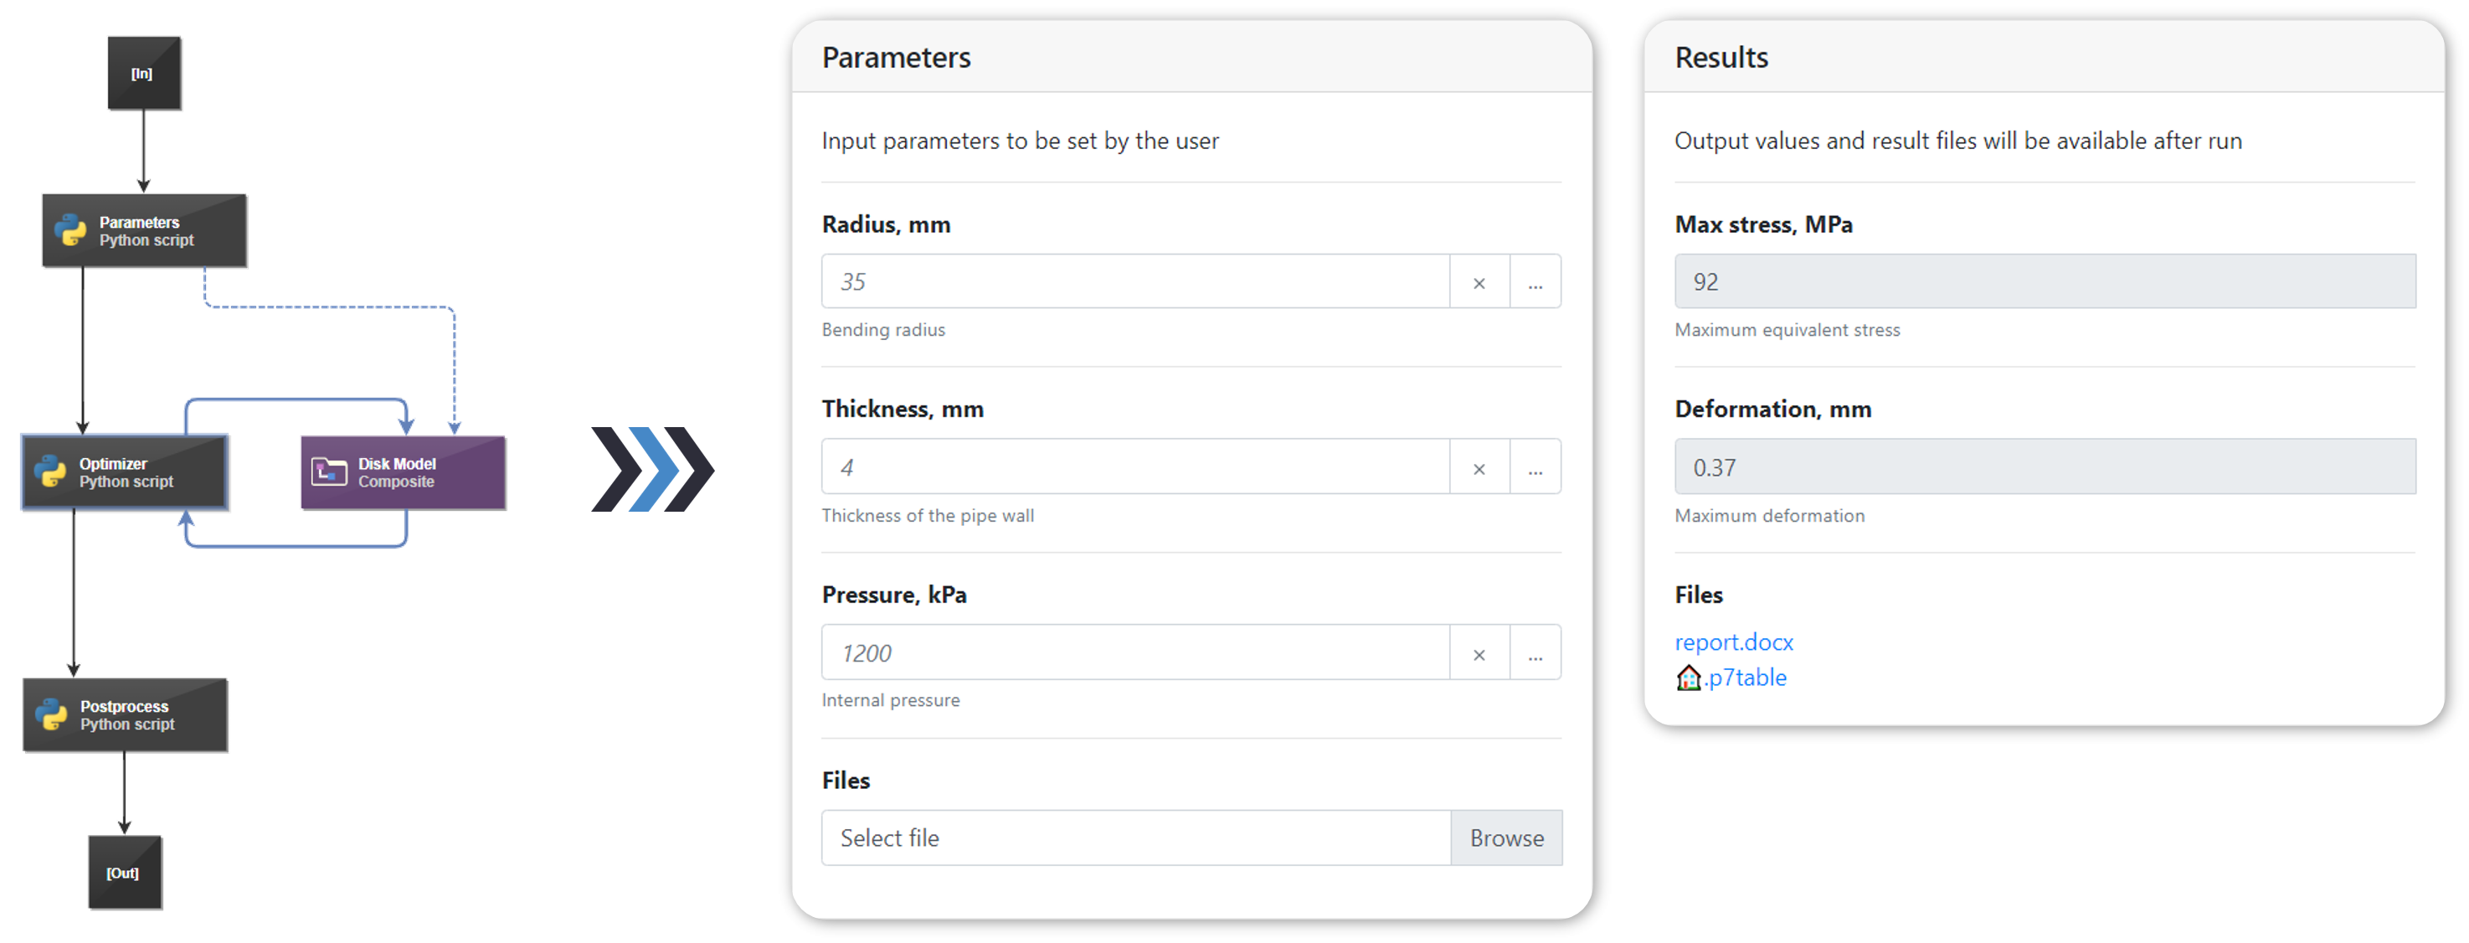Open the report.docx result file link

(x=1733, y=642)
